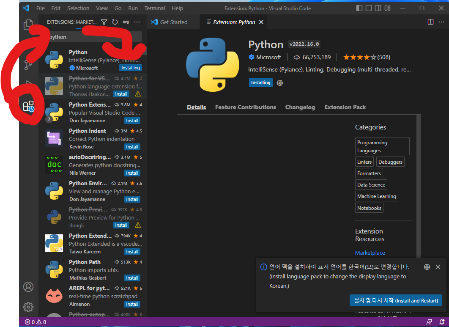
Task: Open the Edit menu
Action: (56, 8)
